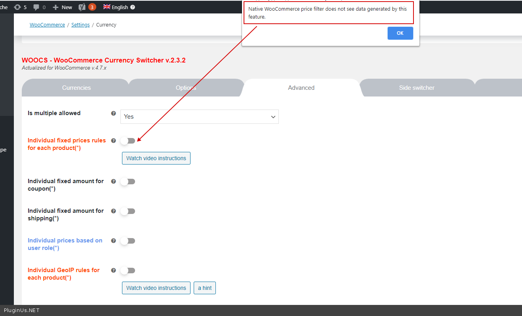Open the New content menu
The image size is (522, 316).
tap(63, 7)
